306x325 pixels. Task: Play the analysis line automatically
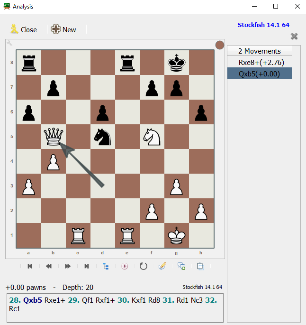tap(125, 266)
